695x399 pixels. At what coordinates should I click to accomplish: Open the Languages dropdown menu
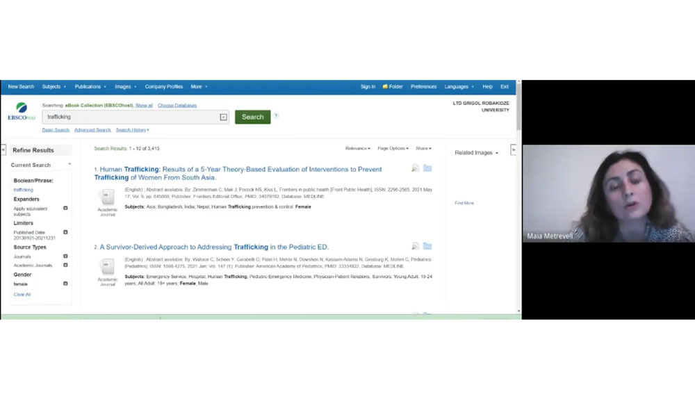459,87
